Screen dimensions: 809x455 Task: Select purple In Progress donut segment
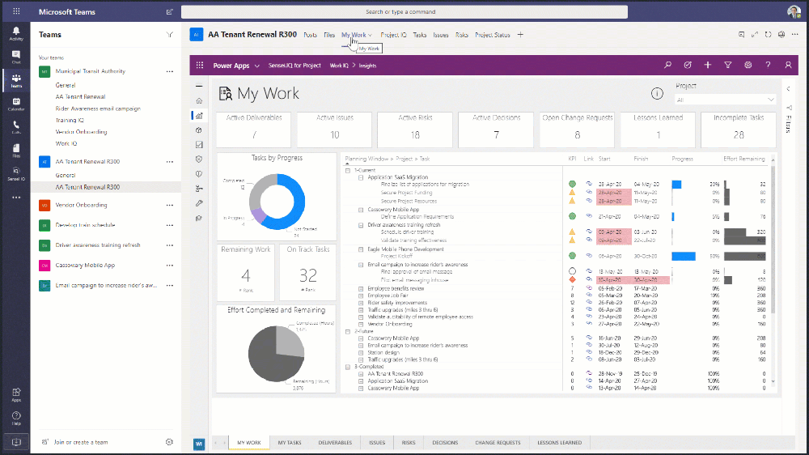[259, 215]
